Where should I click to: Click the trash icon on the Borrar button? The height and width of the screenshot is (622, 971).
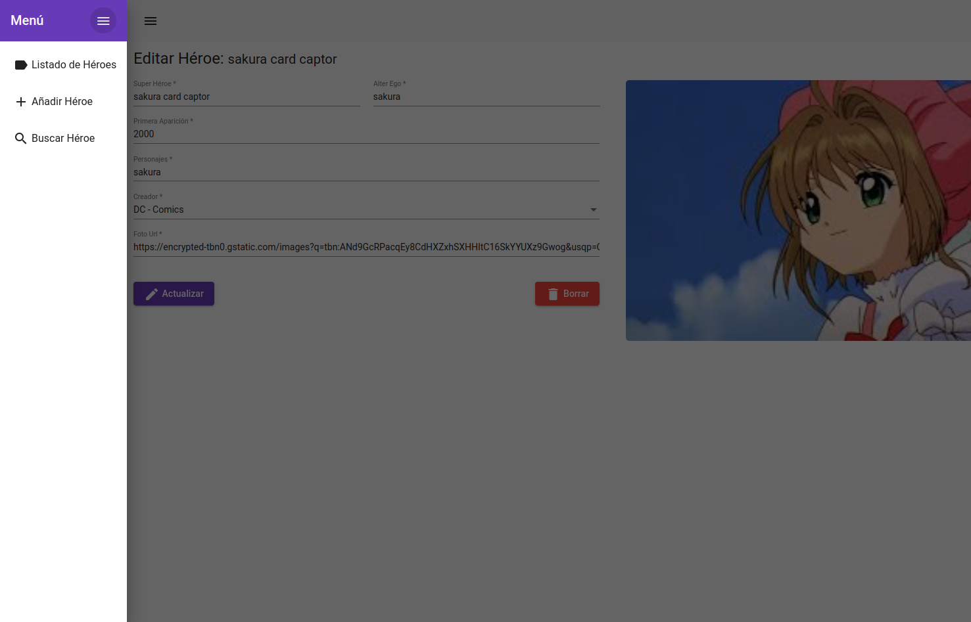[553, 294]
